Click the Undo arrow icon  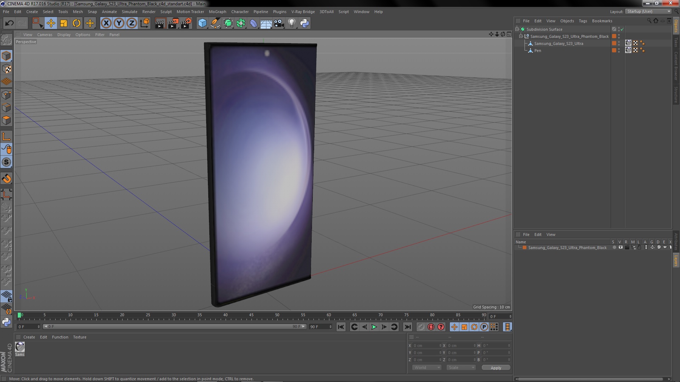[9, 23]
